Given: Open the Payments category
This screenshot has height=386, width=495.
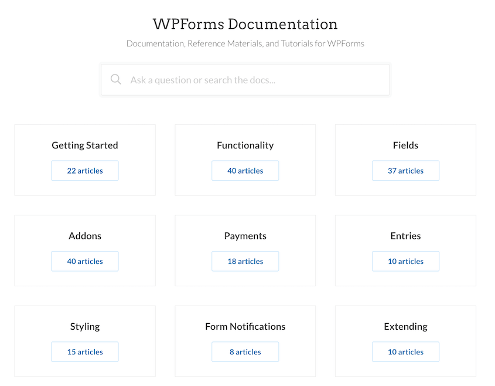Looking at the screenshot, I should point(245,235).
